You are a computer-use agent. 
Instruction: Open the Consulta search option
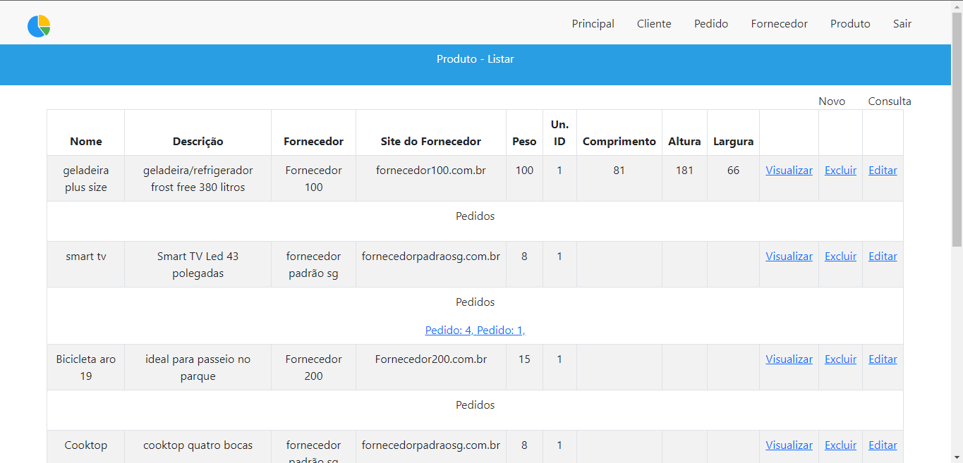889,101
